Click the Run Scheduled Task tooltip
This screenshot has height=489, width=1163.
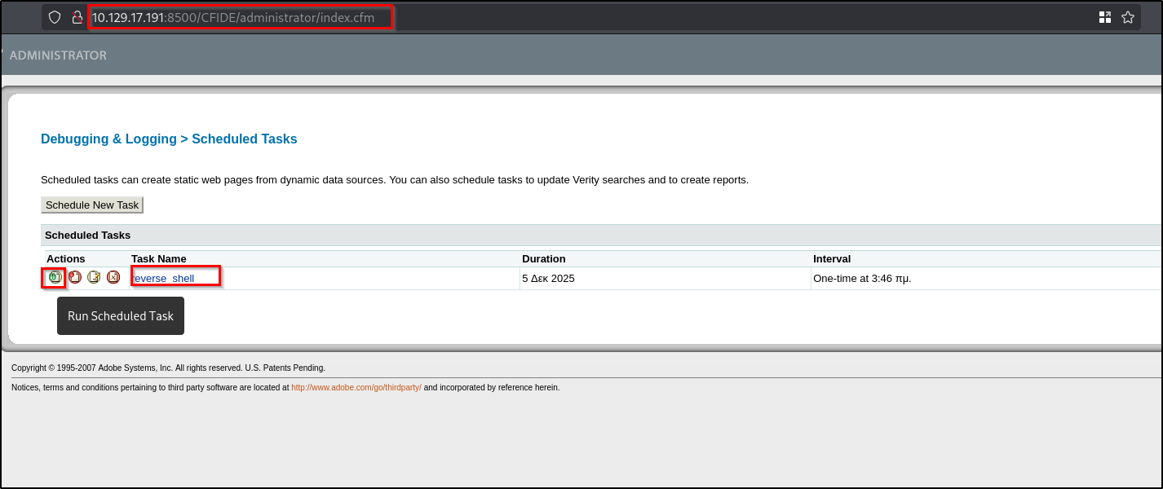pos(121,316)
